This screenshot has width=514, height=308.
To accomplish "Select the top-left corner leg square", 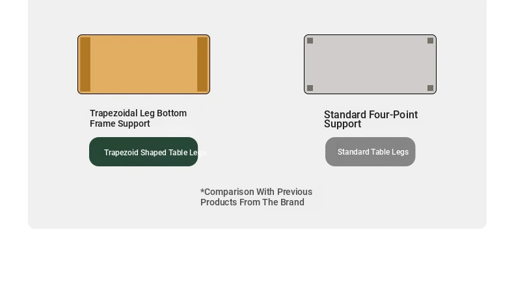I will click(x=310, y=41).
